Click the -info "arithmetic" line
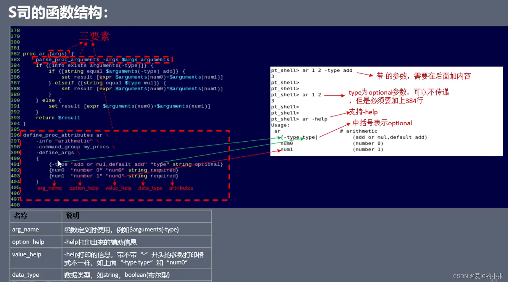This screenshot has width=508, height=282. 64,141
